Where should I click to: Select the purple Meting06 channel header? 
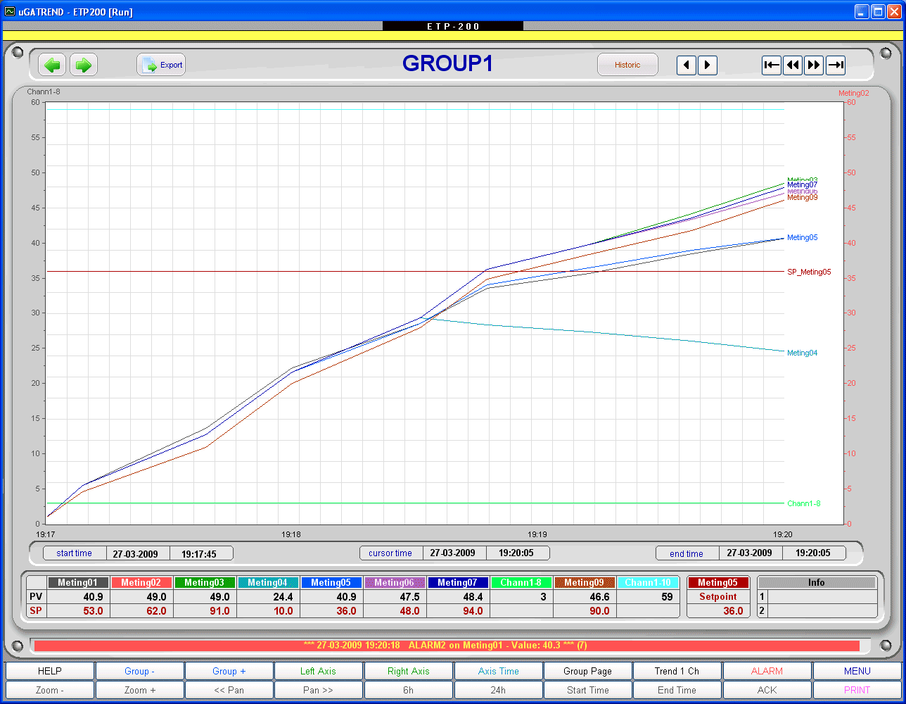click(395, 582)
